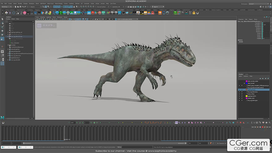The image size is (272, 153).
Task: Toggle playback P of FACE_CTRLS layer
Action: coord(242,94)
